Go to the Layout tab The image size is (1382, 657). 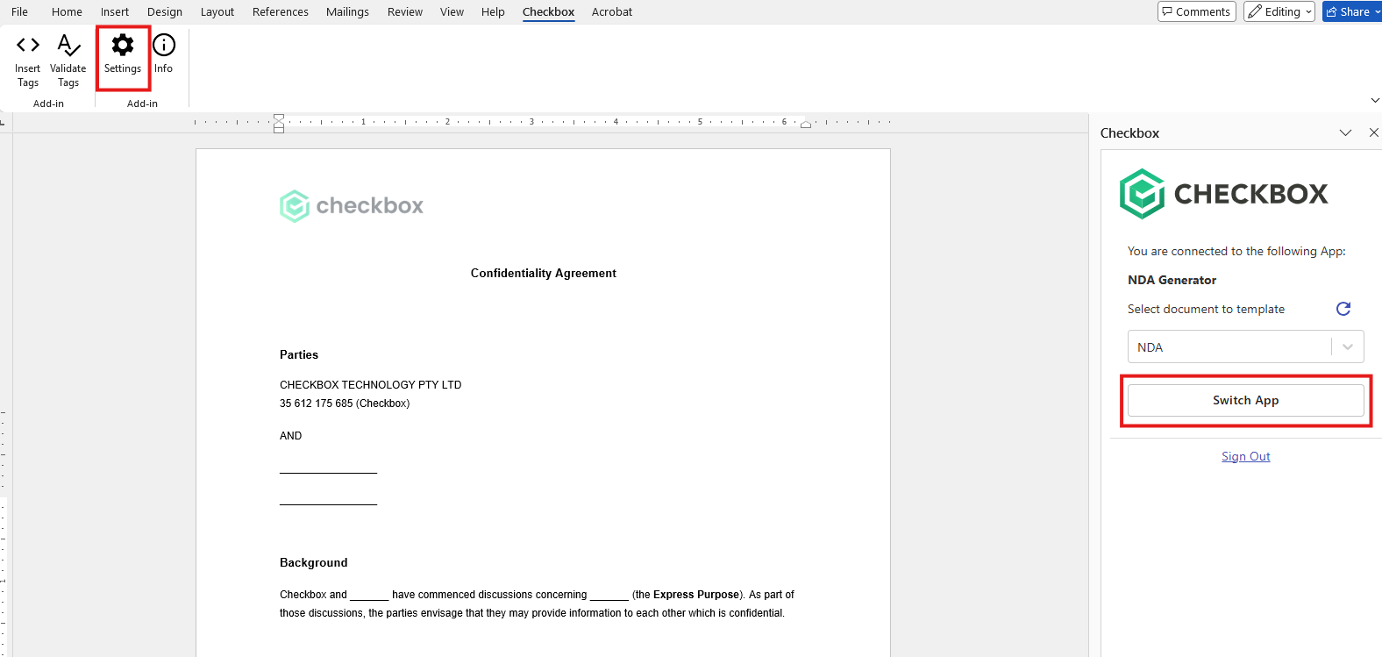click(x=217, y=11)
